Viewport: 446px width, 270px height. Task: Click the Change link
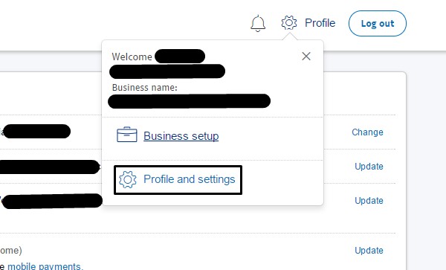tap(367, 132)
